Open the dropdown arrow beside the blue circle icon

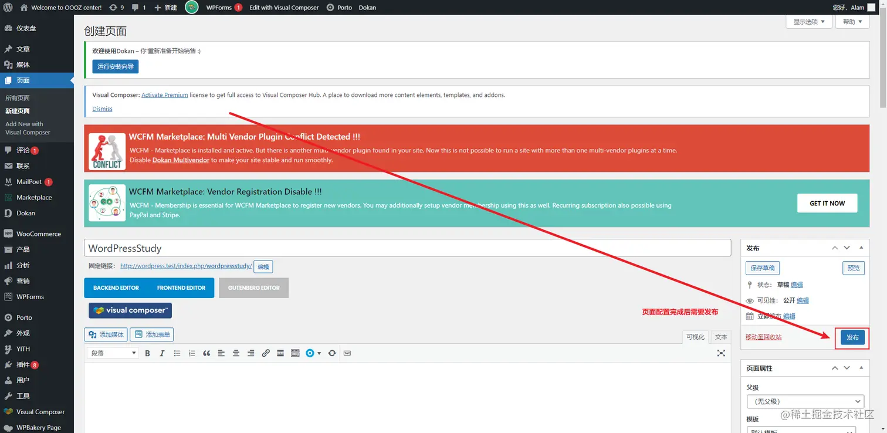click(319, 353)
